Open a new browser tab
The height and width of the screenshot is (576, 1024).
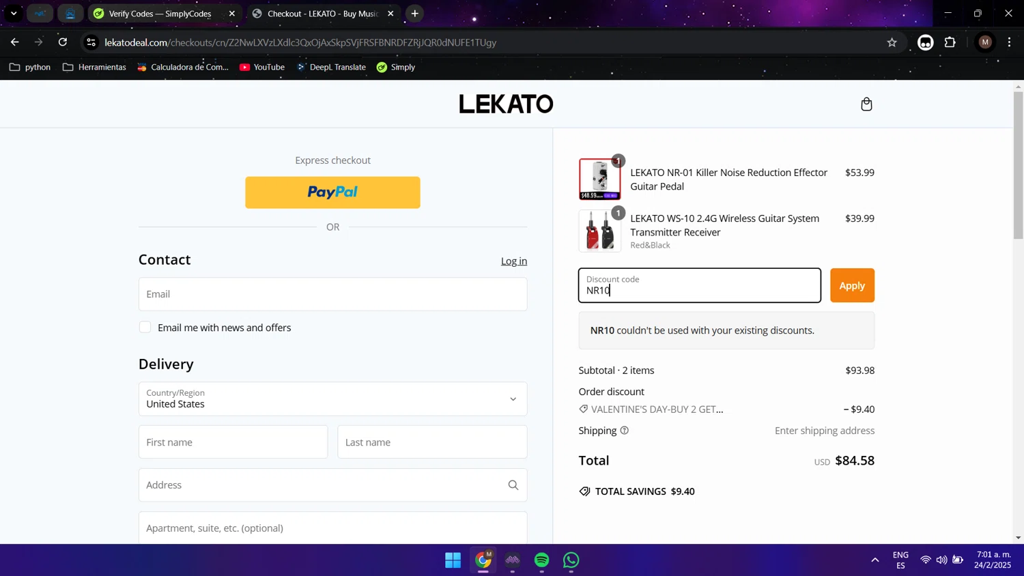click(414, 14)
